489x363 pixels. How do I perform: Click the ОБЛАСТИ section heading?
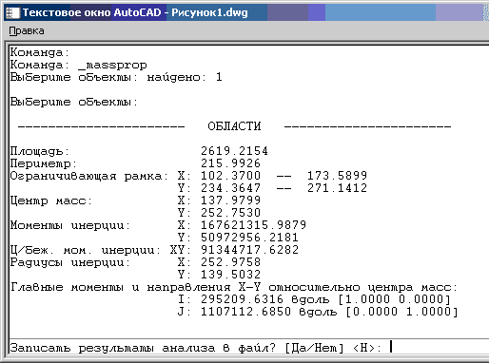click(234, 126)
